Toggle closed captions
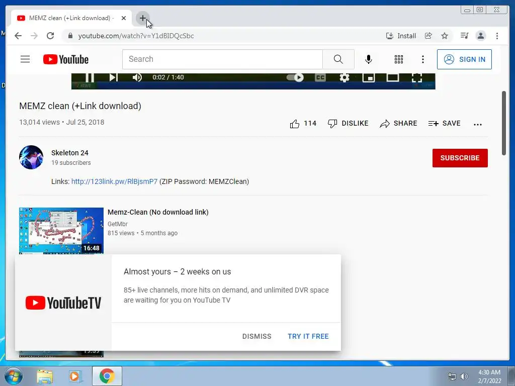Screen dimensions: 515x386 320,77
